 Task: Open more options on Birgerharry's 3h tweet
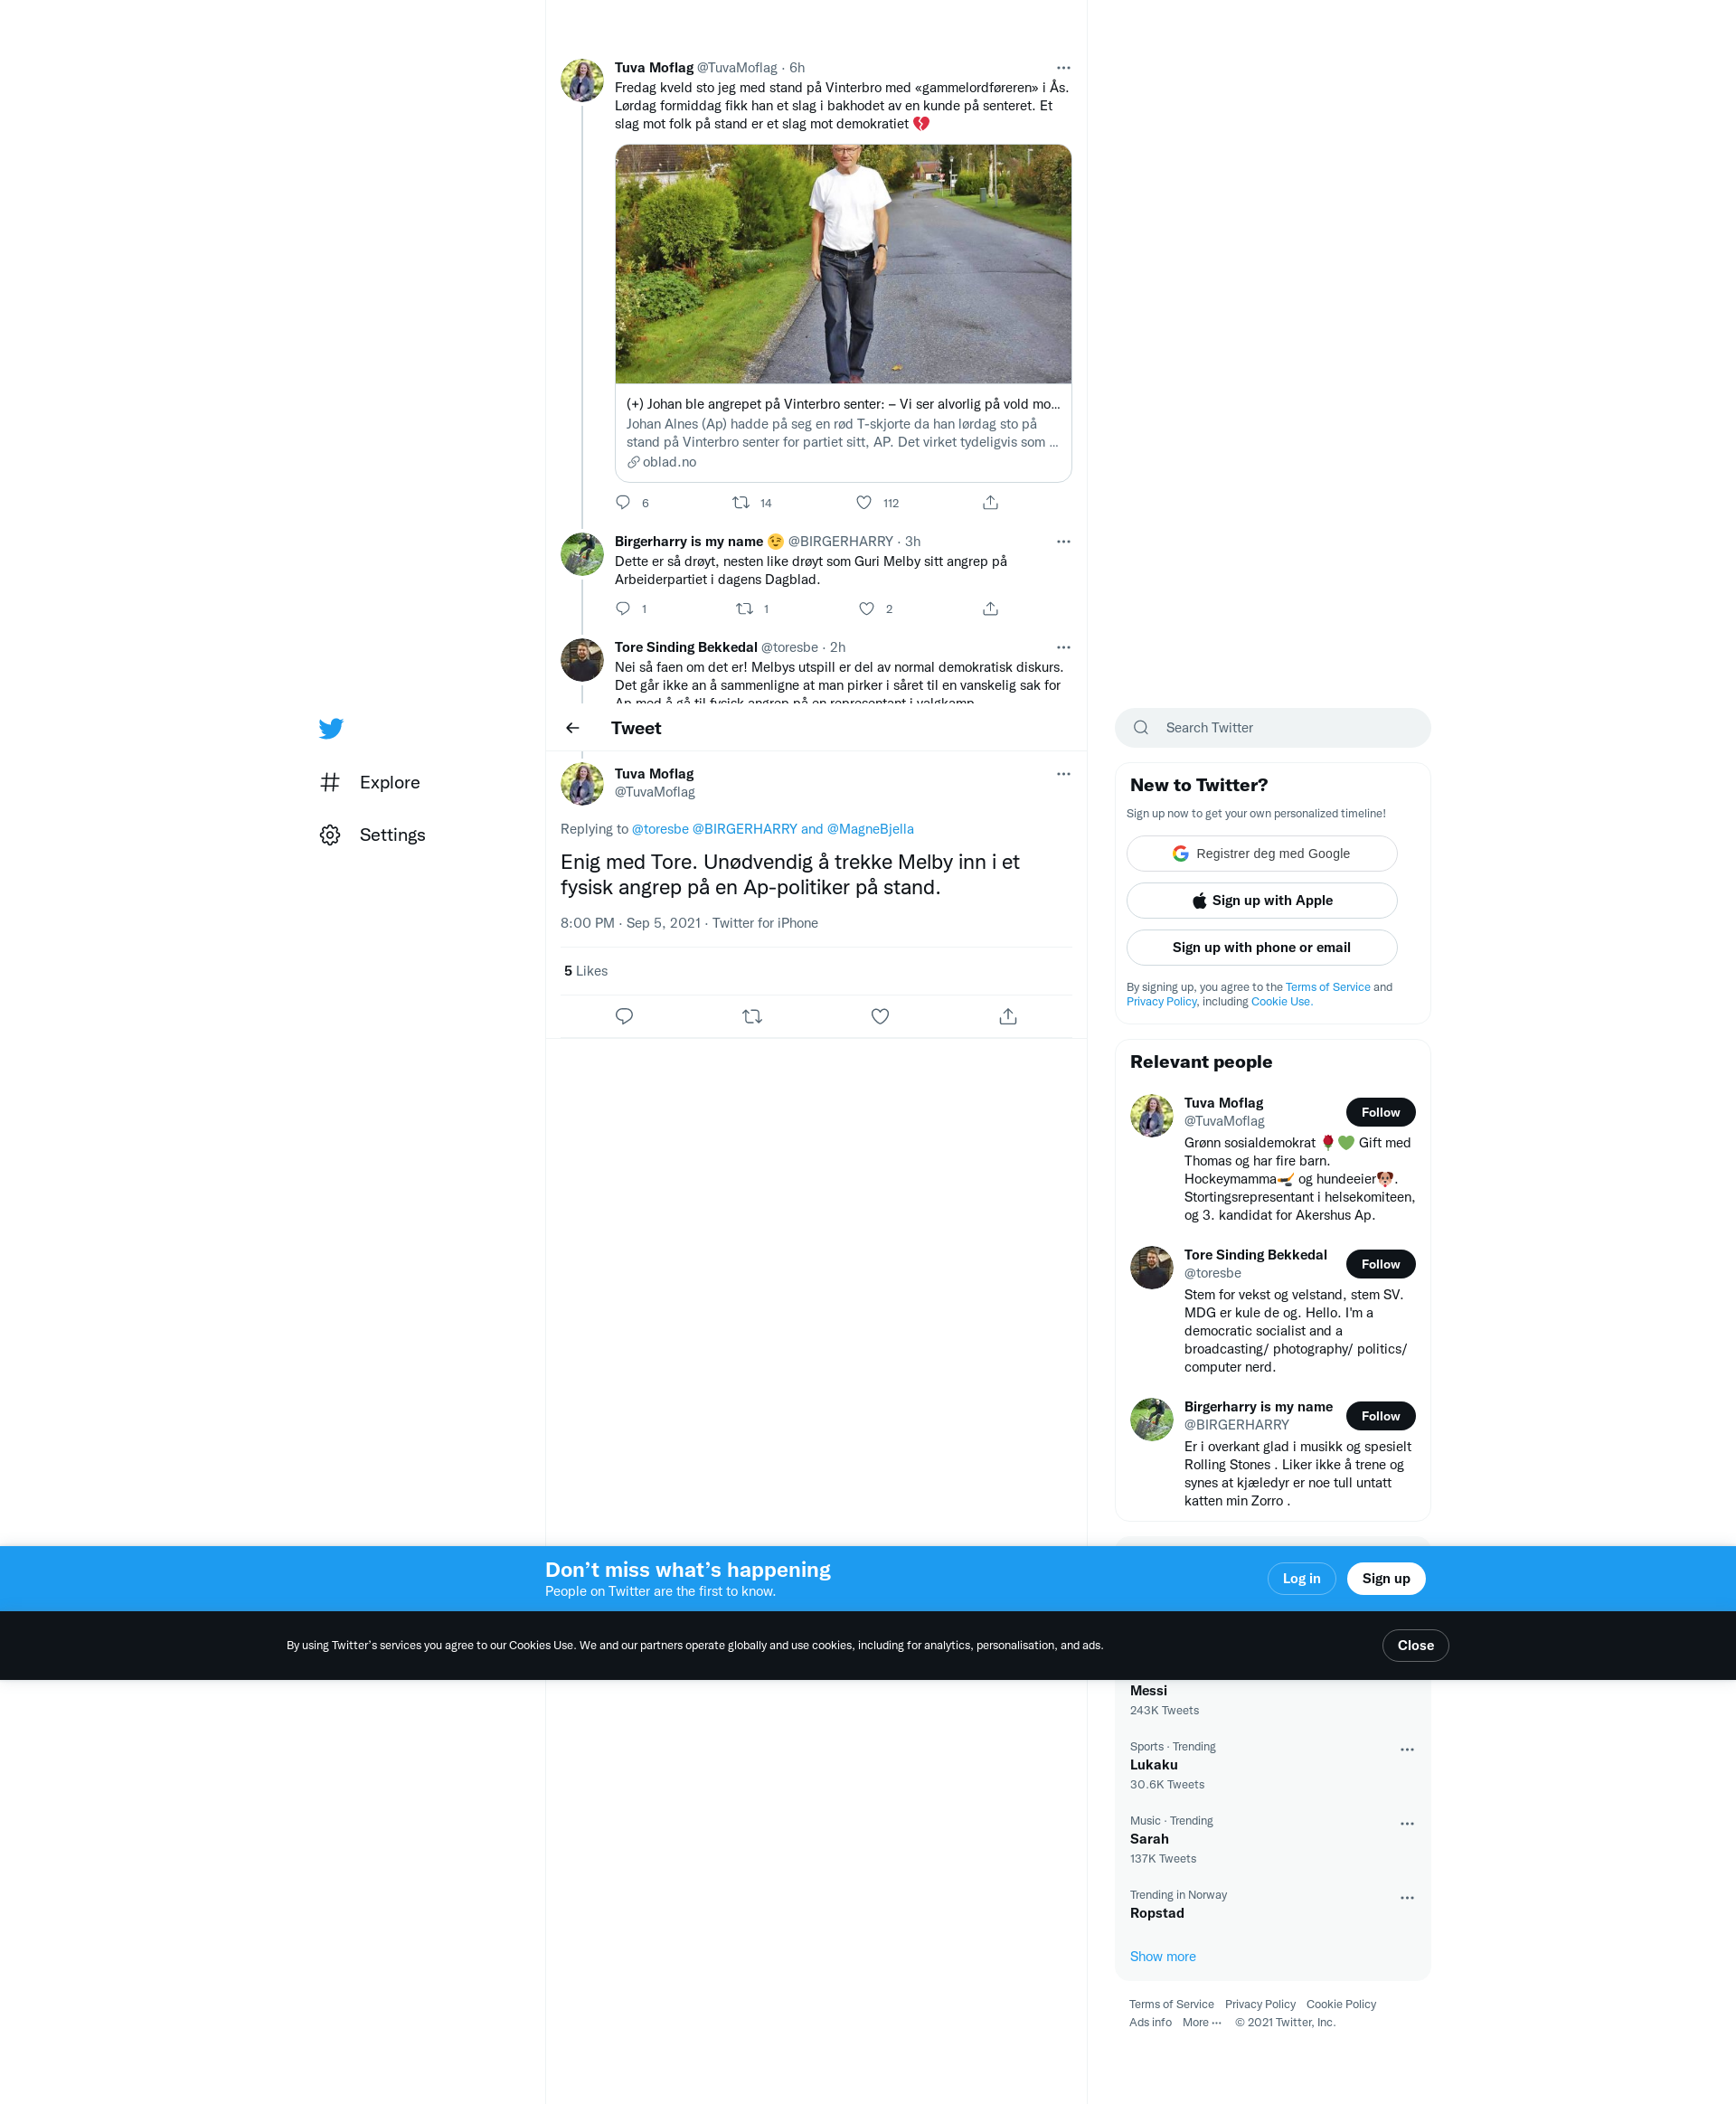pos(1063,542)
